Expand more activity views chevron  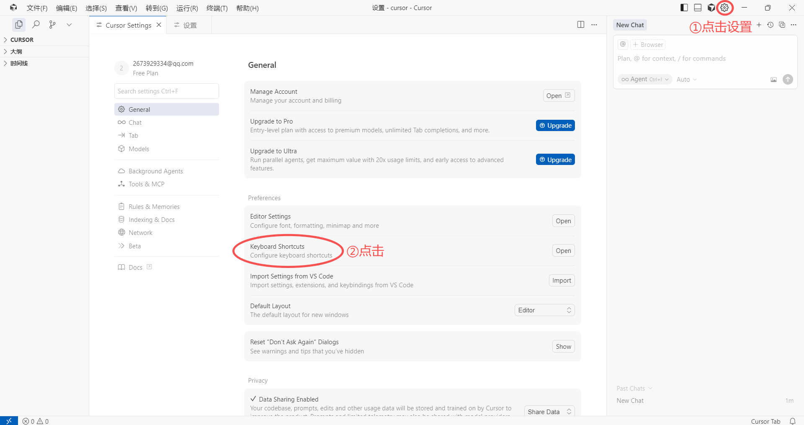point(69,25)
